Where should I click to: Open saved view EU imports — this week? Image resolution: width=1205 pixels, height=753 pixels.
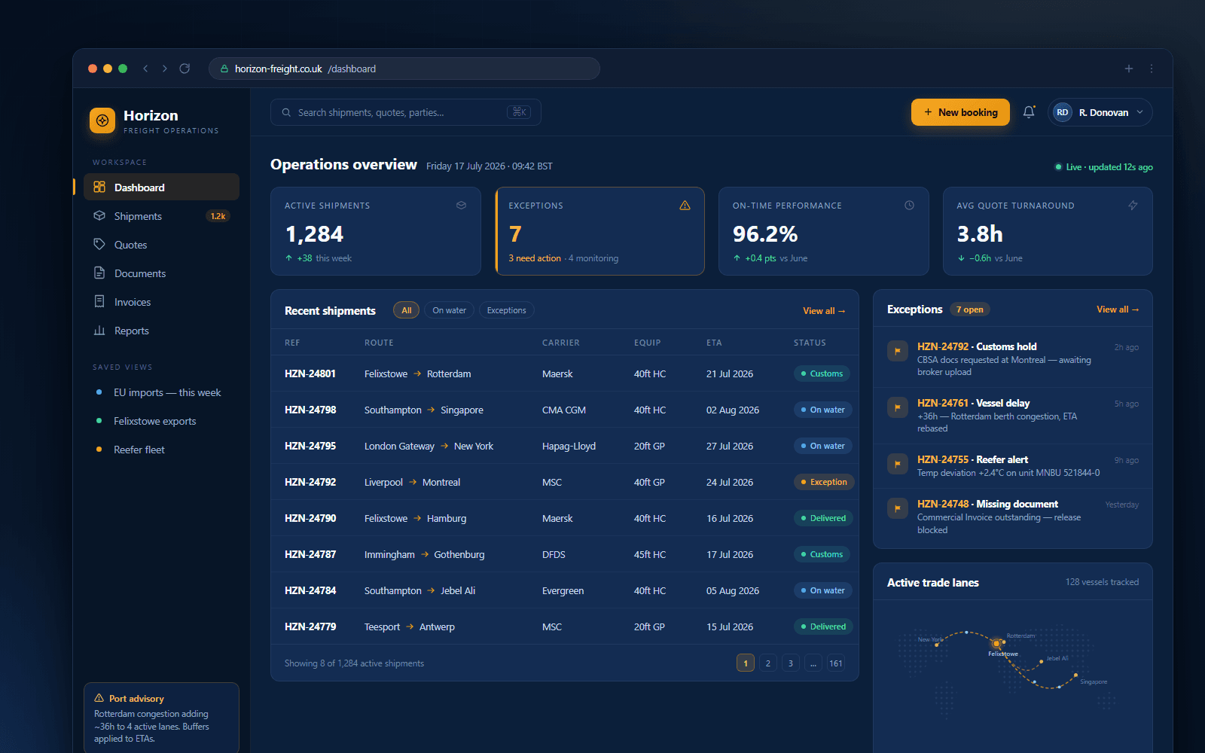pyautogui.click(x=161, y=392)
